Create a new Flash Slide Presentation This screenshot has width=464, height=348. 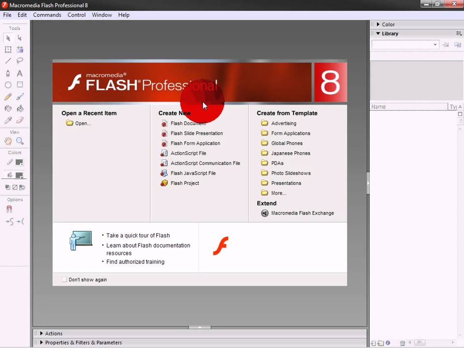click(x=192, y=133)
